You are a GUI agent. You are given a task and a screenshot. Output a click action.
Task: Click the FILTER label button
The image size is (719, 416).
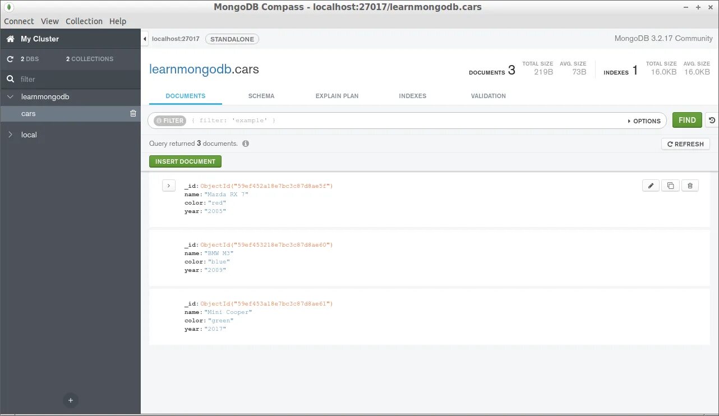170,121
